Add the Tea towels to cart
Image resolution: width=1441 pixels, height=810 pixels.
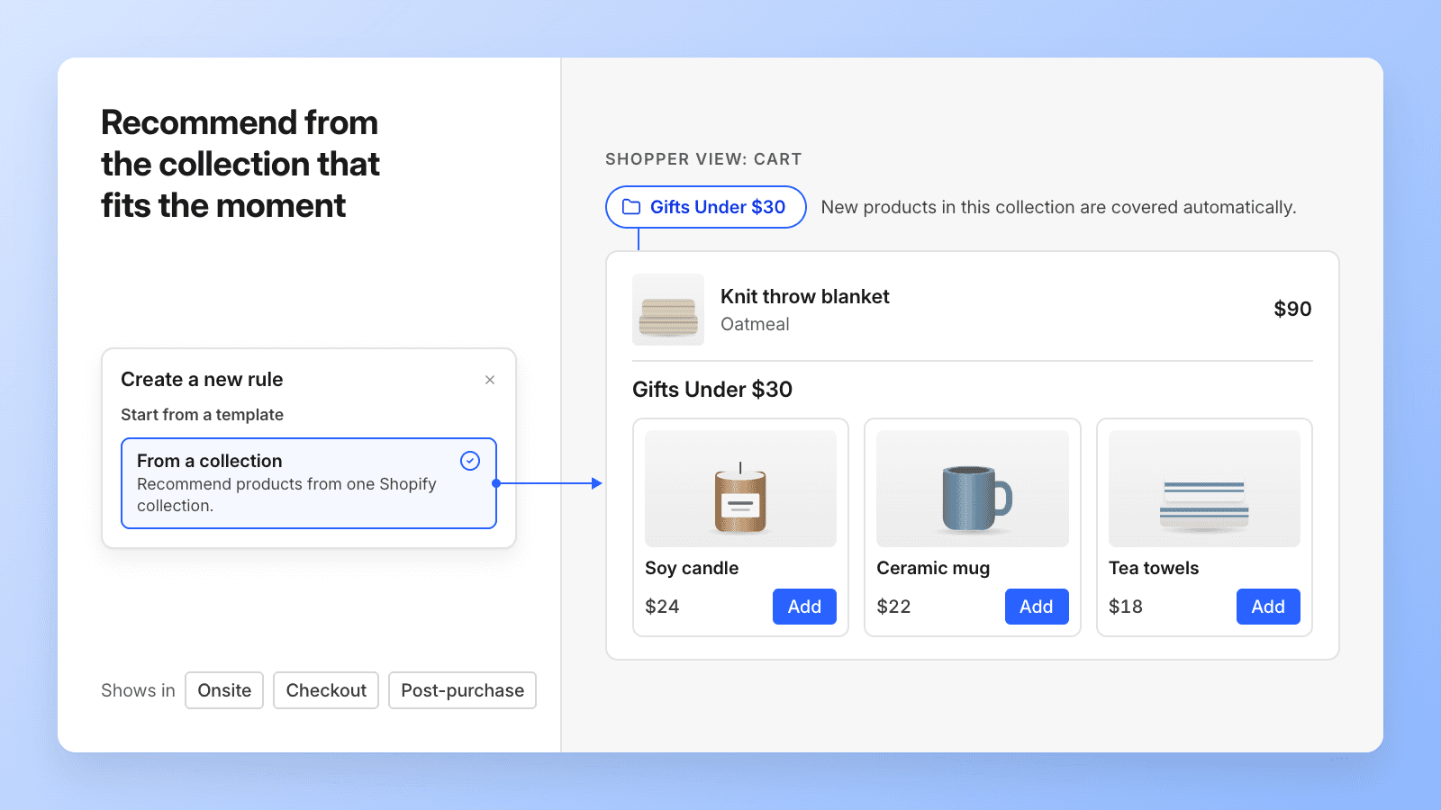tap(1268, 607)
